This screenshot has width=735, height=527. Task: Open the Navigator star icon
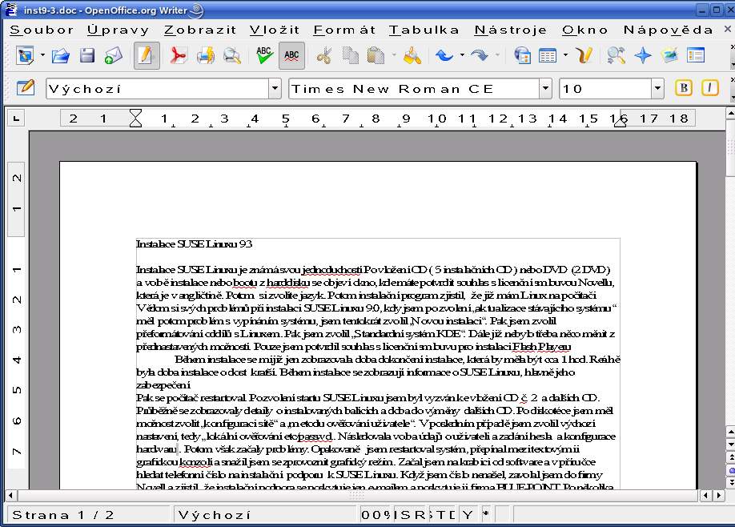click(643, 55)
